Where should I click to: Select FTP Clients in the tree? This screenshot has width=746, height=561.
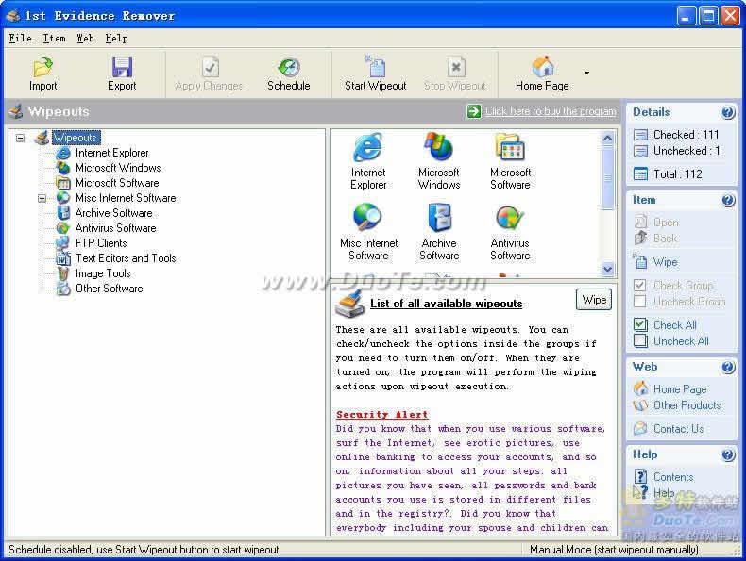(x=101, y=243)
